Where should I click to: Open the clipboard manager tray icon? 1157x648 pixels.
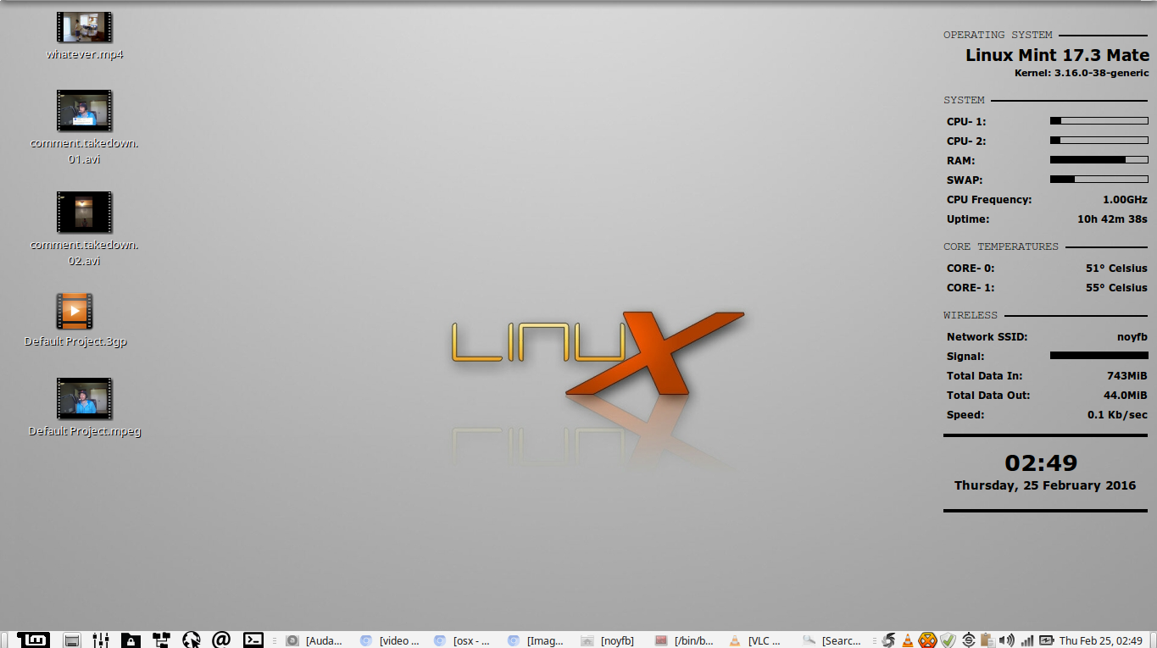987,640
